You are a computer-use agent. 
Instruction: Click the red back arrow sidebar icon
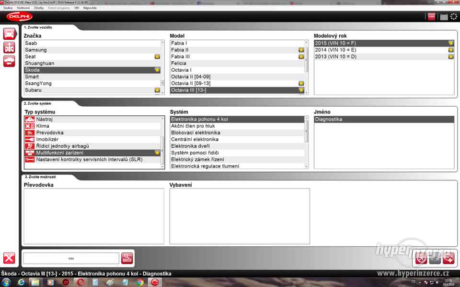tap(9, 61)
